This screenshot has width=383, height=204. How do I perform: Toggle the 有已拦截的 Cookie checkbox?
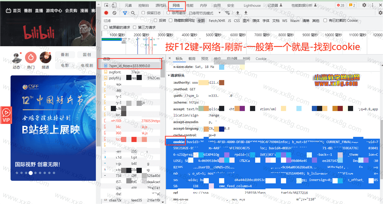tap(325, 20)
